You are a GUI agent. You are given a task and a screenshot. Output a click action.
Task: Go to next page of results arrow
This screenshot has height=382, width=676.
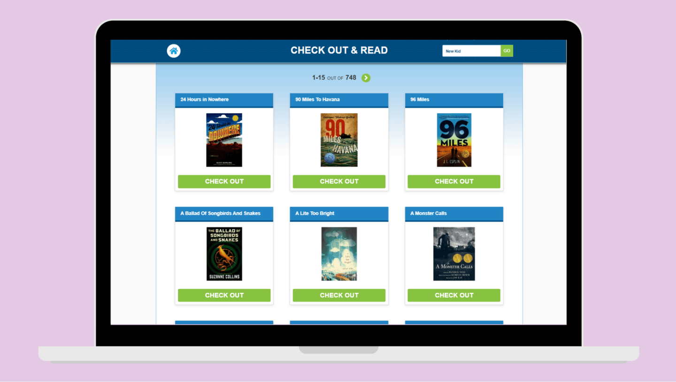click(366, 78)
